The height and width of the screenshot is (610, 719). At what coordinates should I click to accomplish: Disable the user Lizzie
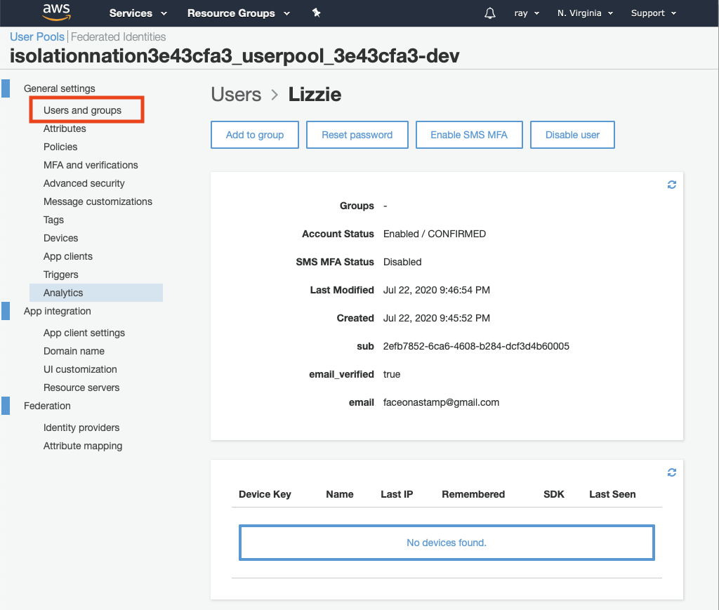coord(572,135)
